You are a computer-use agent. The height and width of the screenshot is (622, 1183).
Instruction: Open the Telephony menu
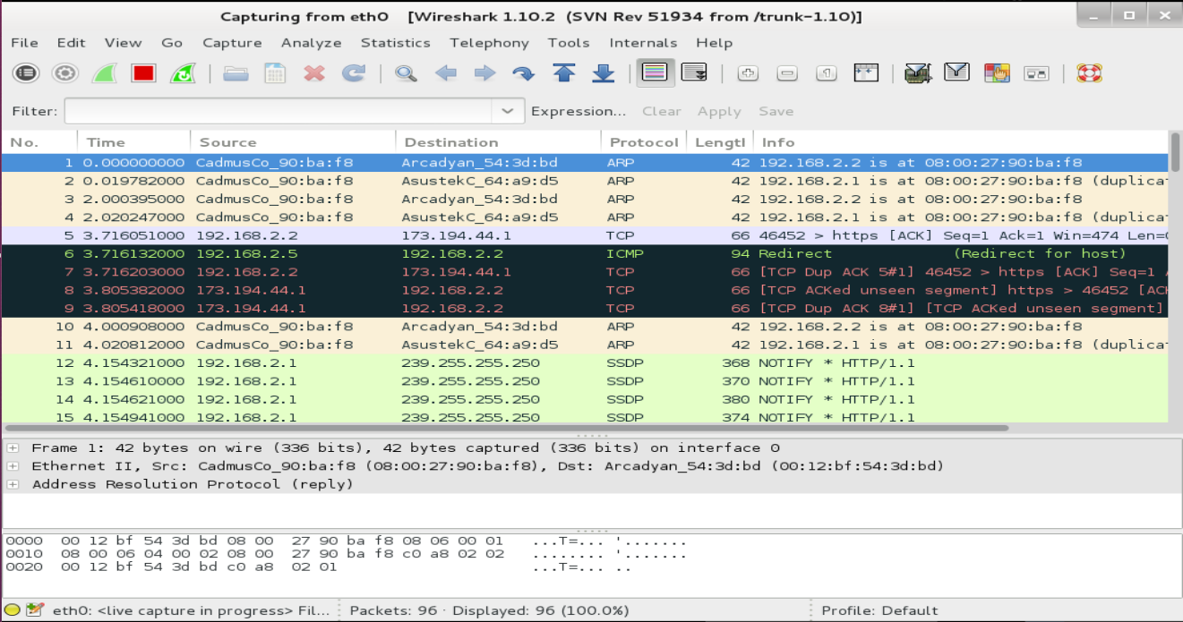coord(489,43)
